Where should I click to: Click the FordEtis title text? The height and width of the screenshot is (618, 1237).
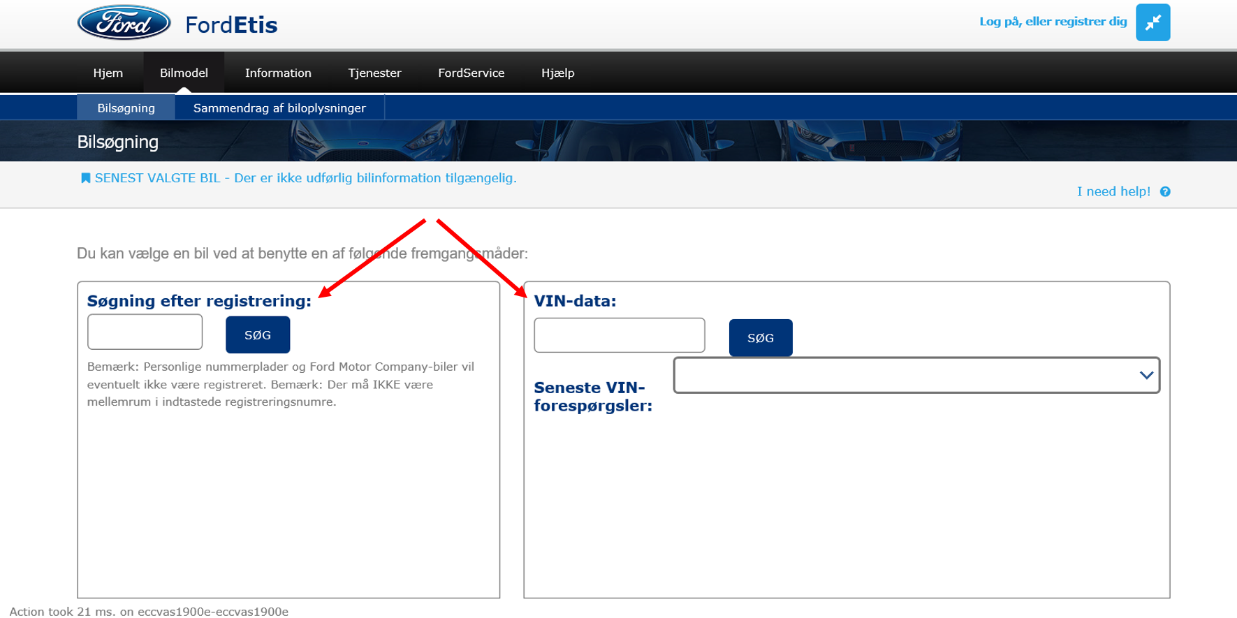point(231,25)
